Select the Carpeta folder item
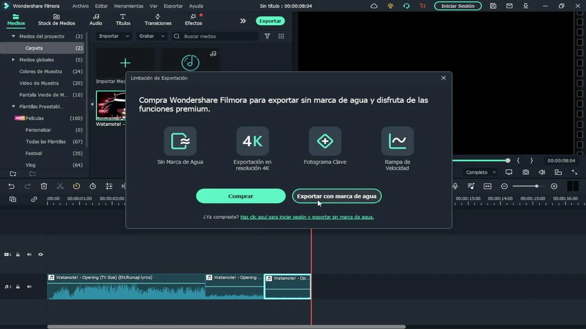 42,48
